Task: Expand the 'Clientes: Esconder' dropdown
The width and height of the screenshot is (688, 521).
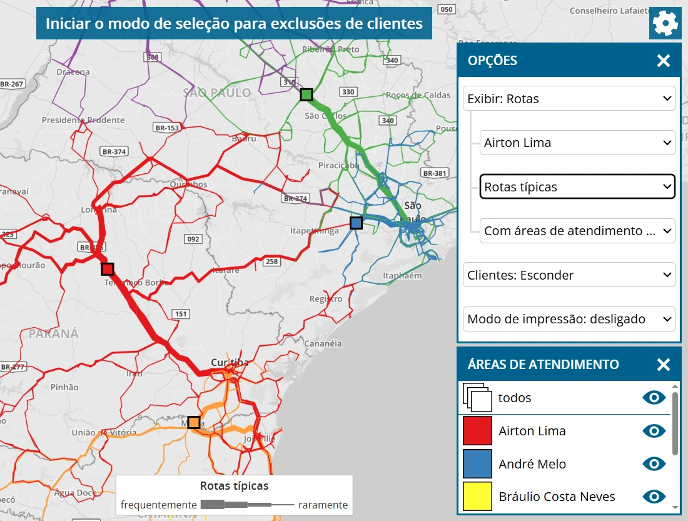Action: (569, 275)
